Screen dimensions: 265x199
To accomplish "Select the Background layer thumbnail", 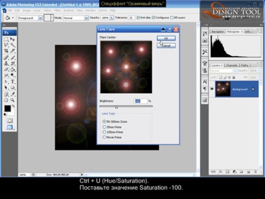I will [x=223, y=89].
